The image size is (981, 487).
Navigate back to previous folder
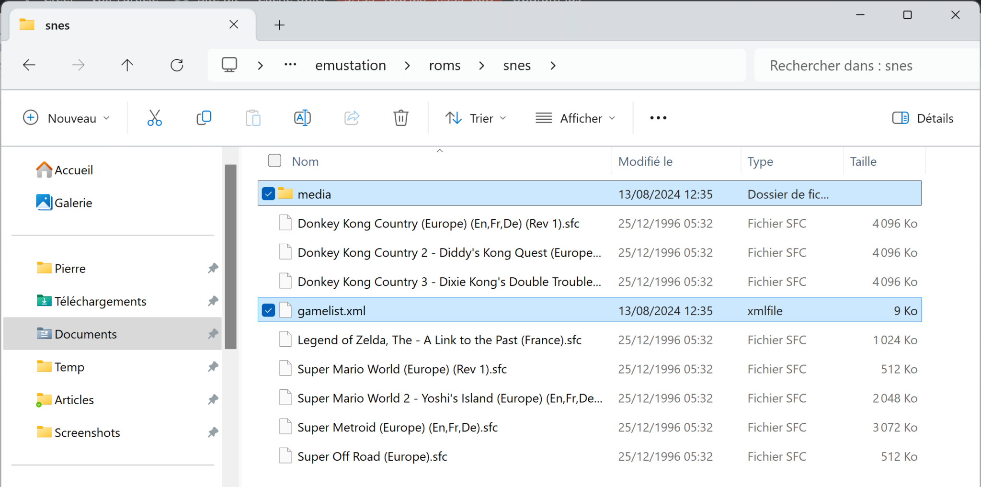click(29, 65)
